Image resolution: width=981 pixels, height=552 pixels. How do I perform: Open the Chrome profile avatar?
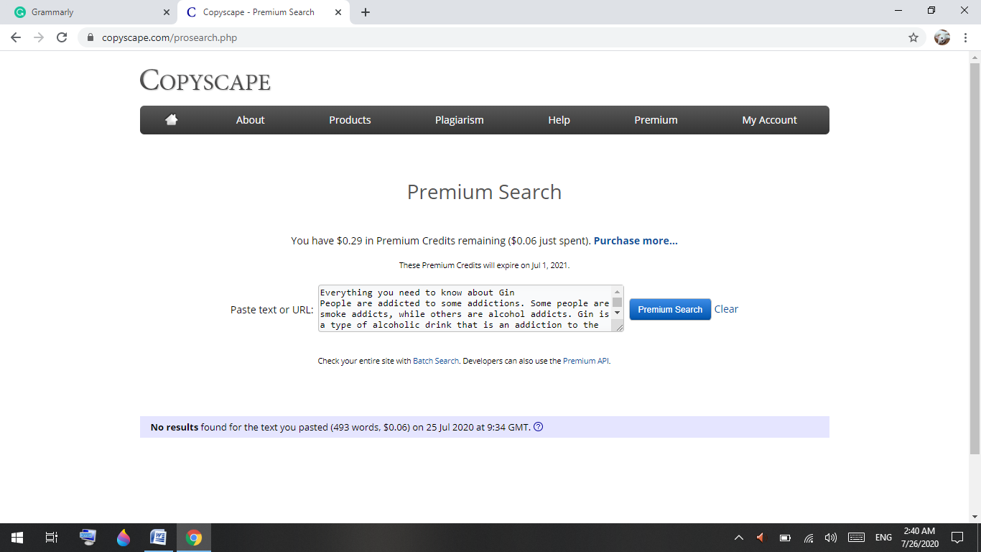tap(942, 37)
